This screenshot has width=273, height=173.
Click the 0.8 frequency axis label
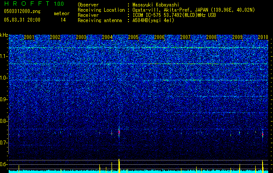[4, 121]
